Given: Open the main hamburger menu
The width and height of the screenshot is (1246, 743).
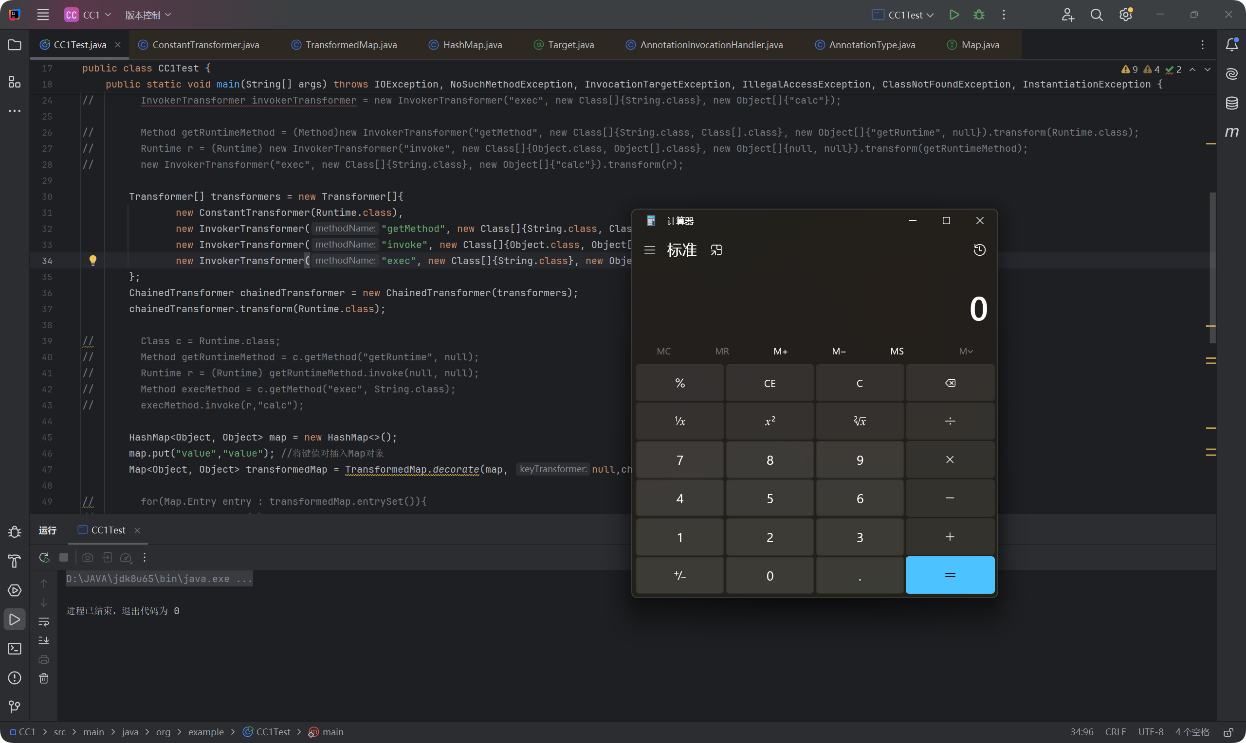Looking at the screenshot, I should (x=43, y=15).
